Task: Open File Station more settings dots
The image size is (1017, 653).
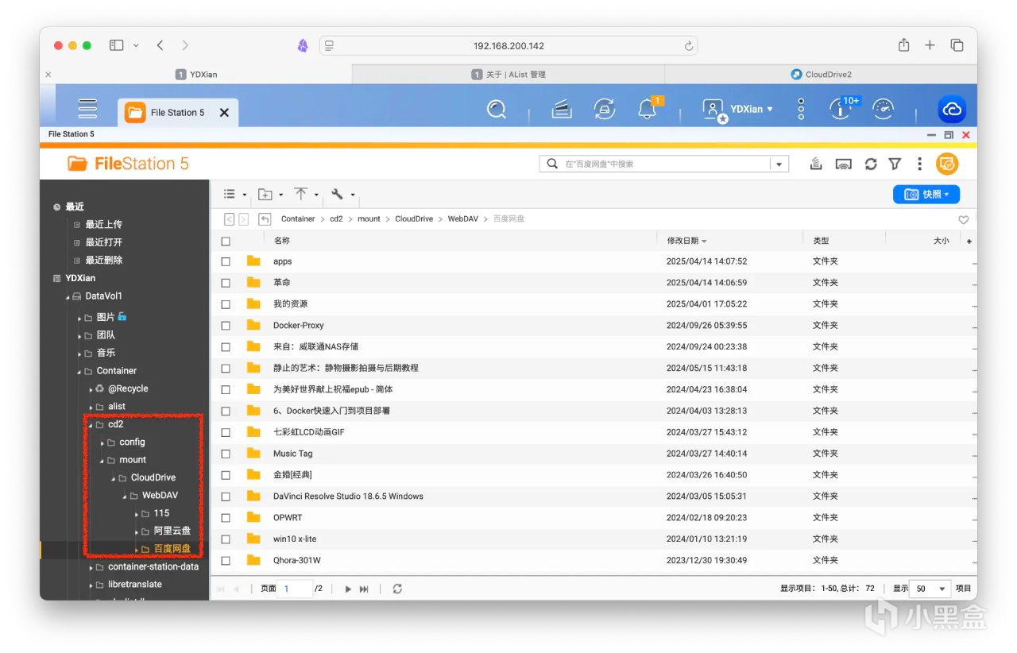Action: [919, 164]
